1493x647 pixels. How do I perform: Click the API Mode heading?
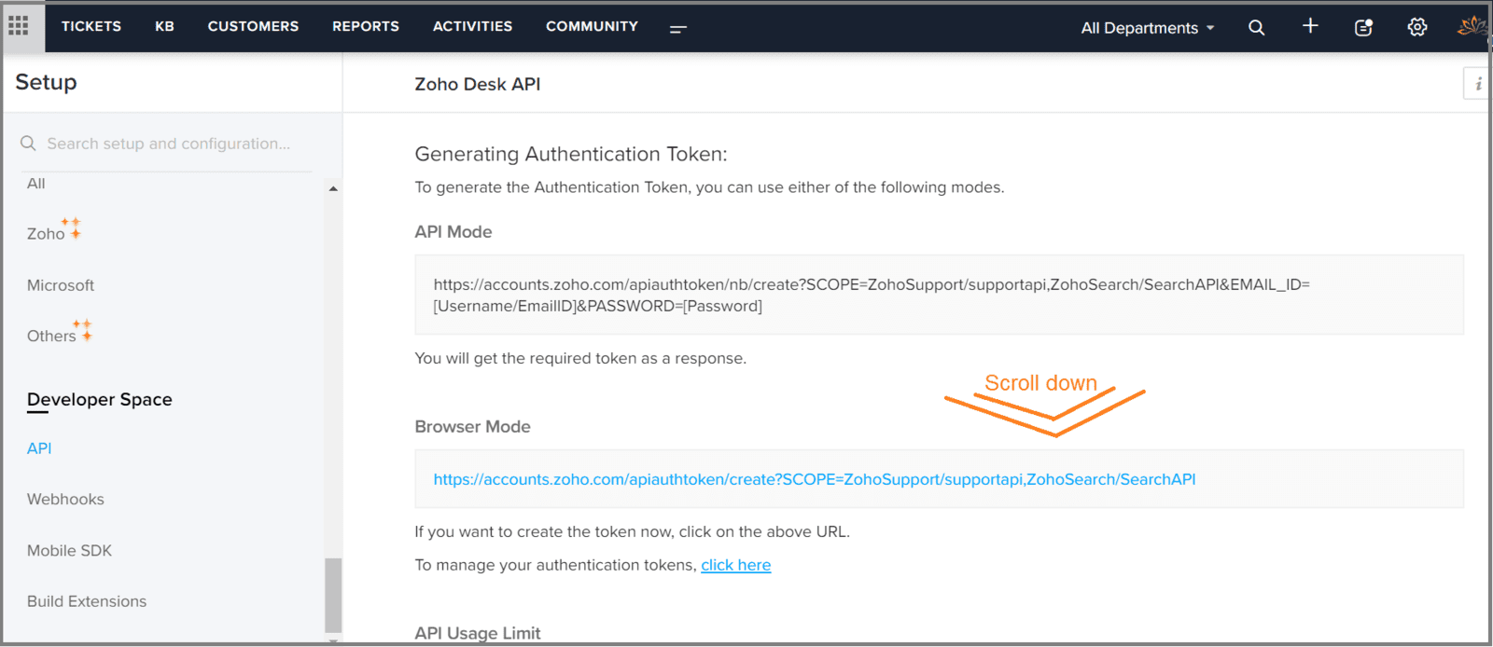click(453, 232)
